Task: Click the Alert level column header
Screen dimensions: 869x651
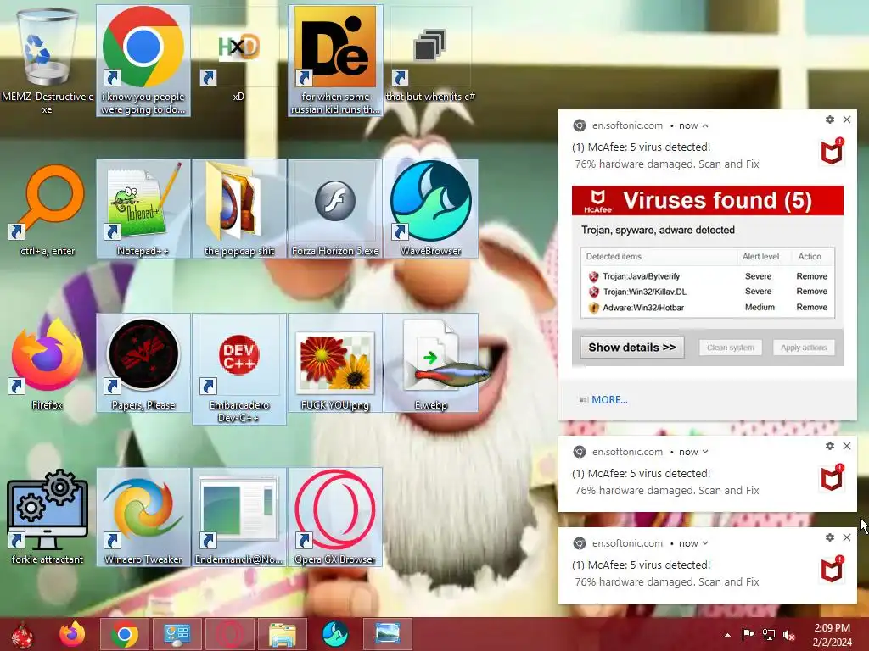Action: 760,256
